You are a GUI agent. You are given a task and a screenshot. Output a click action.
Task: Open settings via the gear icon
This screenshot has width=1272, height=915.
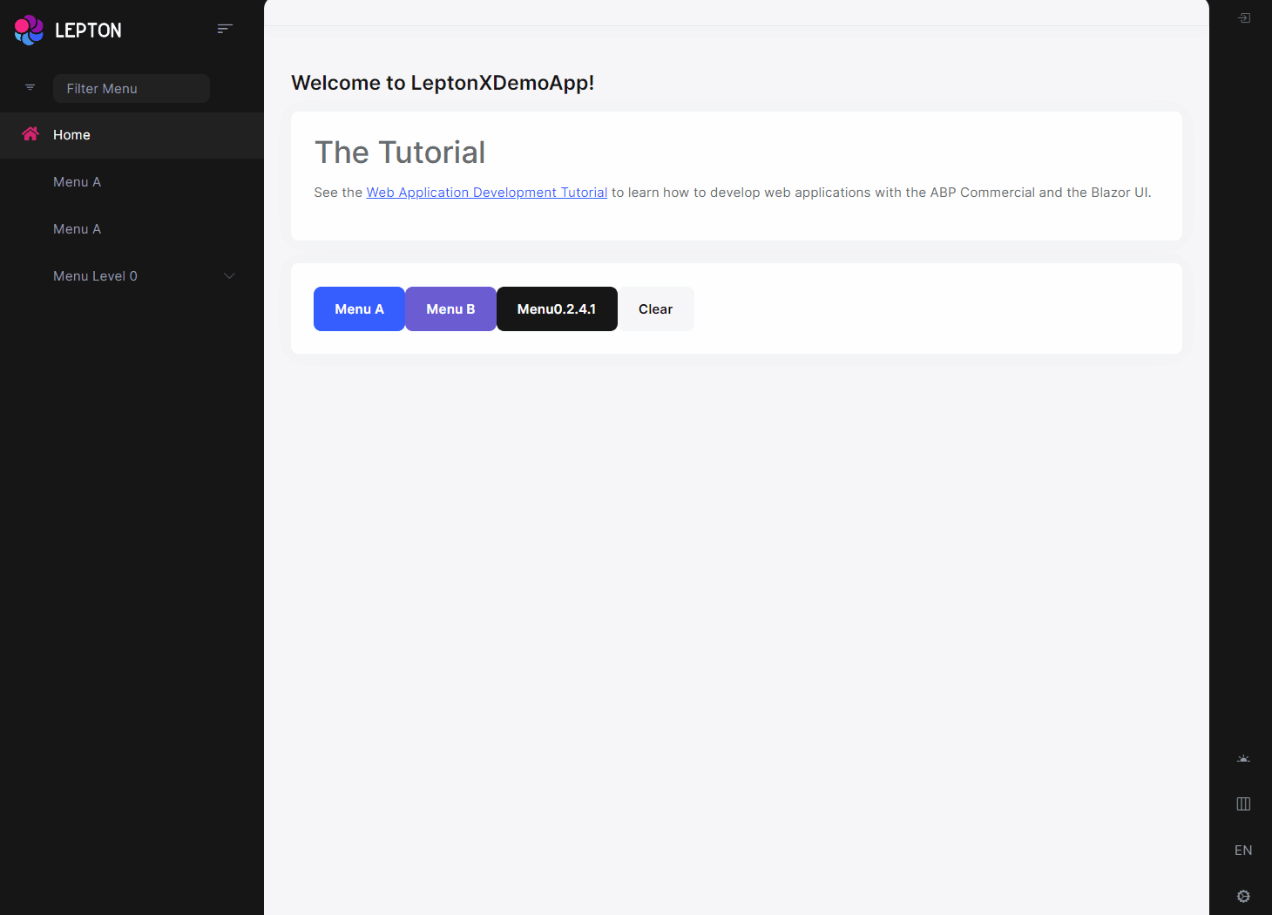(x=1243, y=896)
